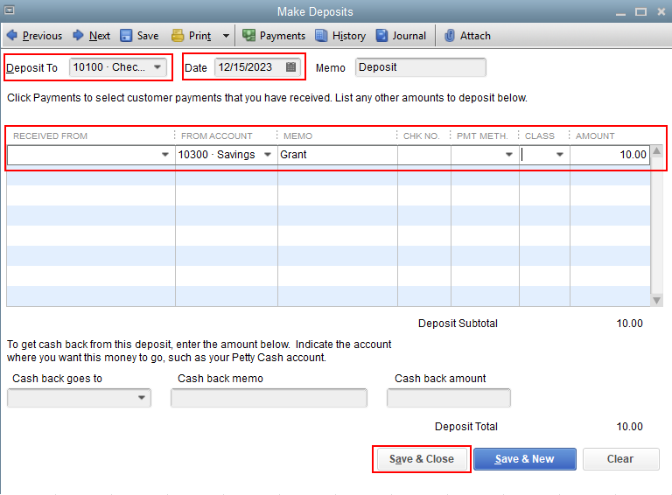Click the Amount cell 10.00

click(x=610, y=155)
